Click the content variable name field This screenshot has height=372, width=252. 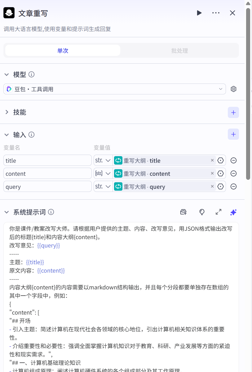[47, 174]
